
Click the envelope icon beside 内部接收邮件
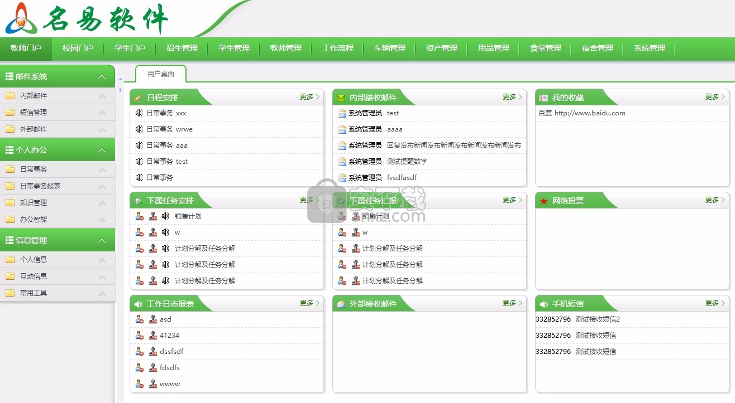[341, 98]
